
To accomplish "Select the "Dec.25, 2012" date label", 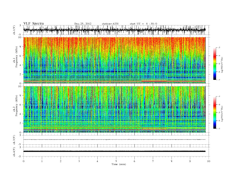I will tap(83, 24).
